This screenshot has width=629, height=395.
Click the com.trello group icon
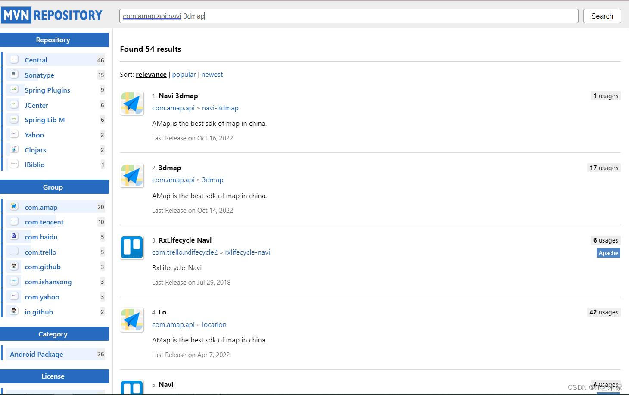[14, 252]
